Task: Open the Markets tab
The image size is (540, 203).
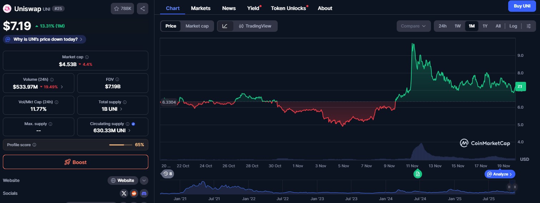Action: pos(201,8)
